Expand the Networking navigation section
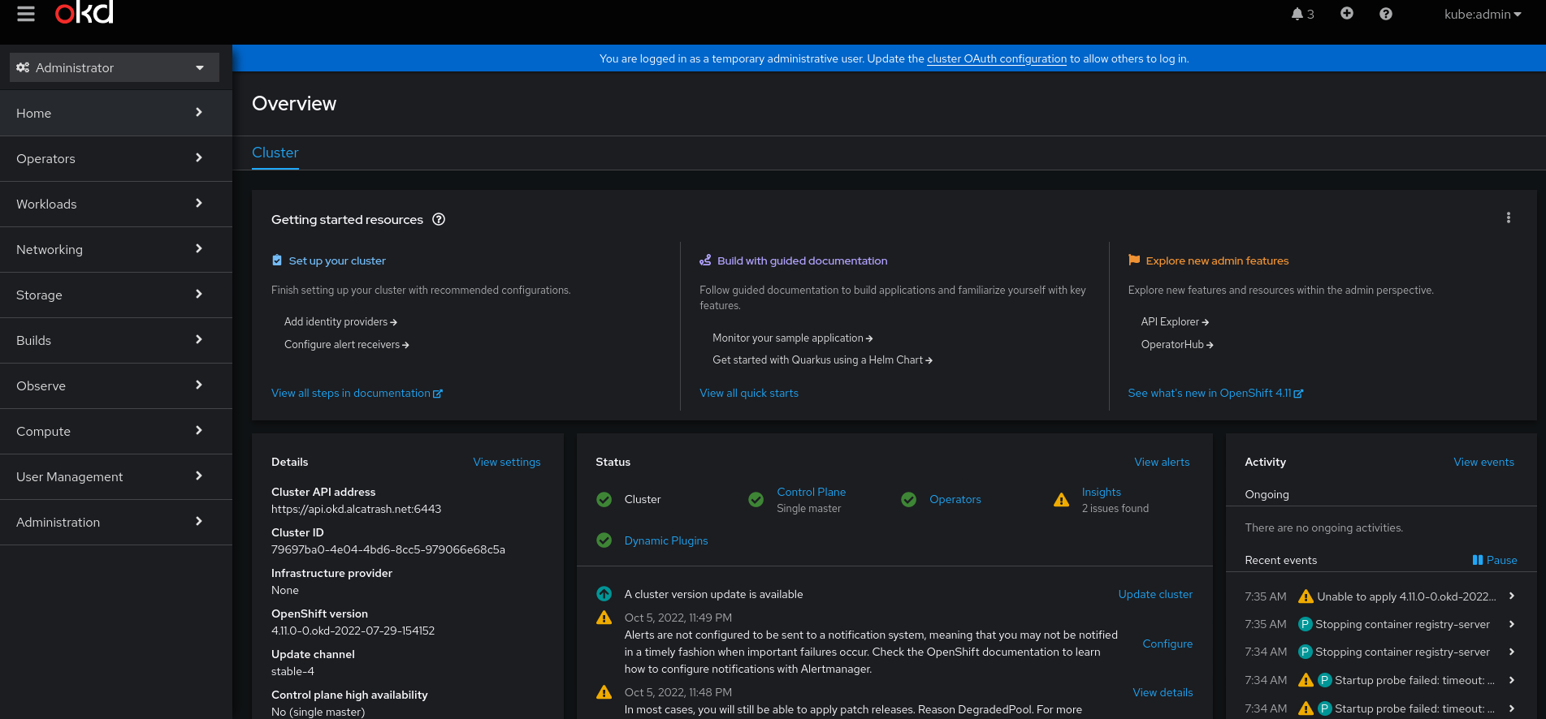Image resolution: width=1546 pixels, height=719 pixels. tap(114, 250)
